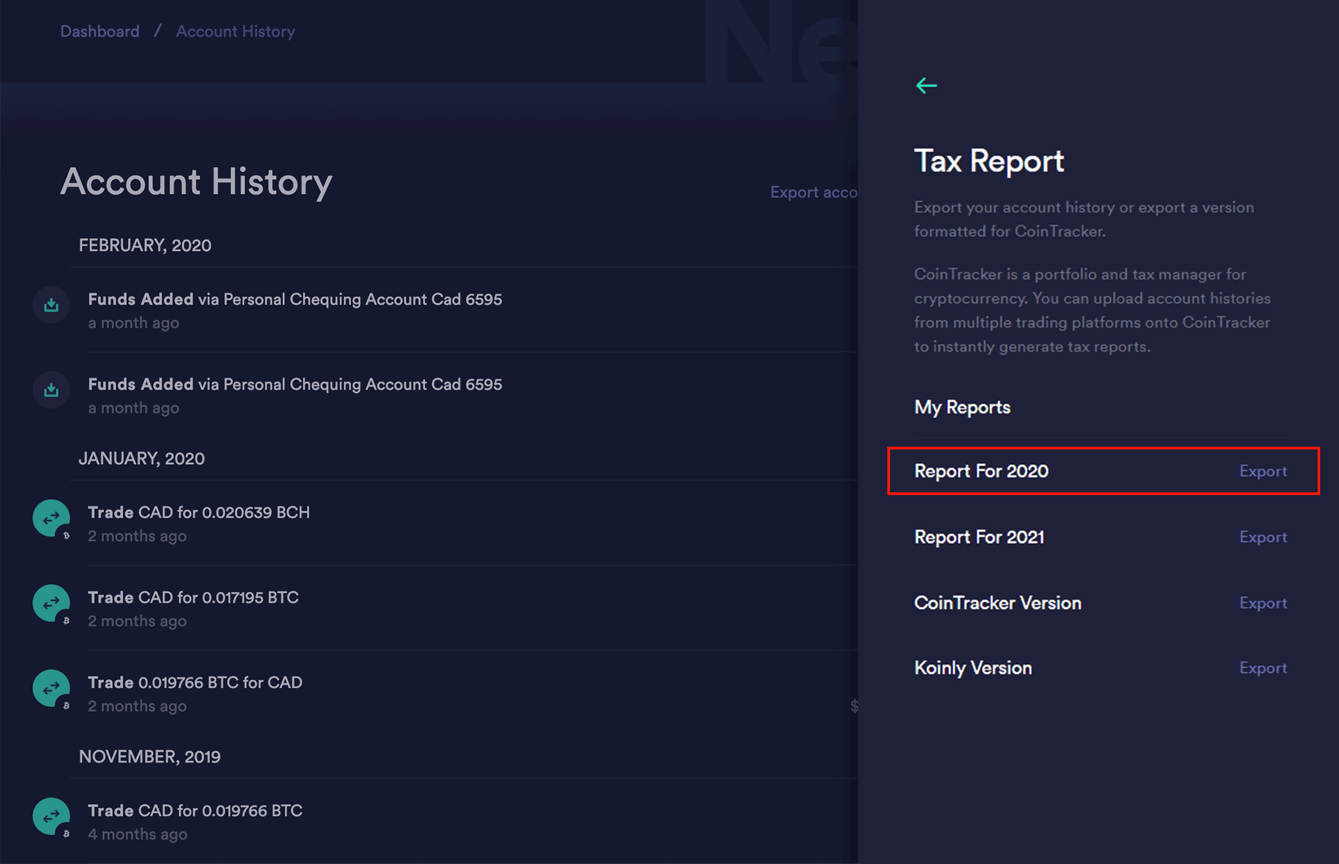Select the CoinTracker Version label
Screen dimensions: 1339x864
click(x=997, y=602)
